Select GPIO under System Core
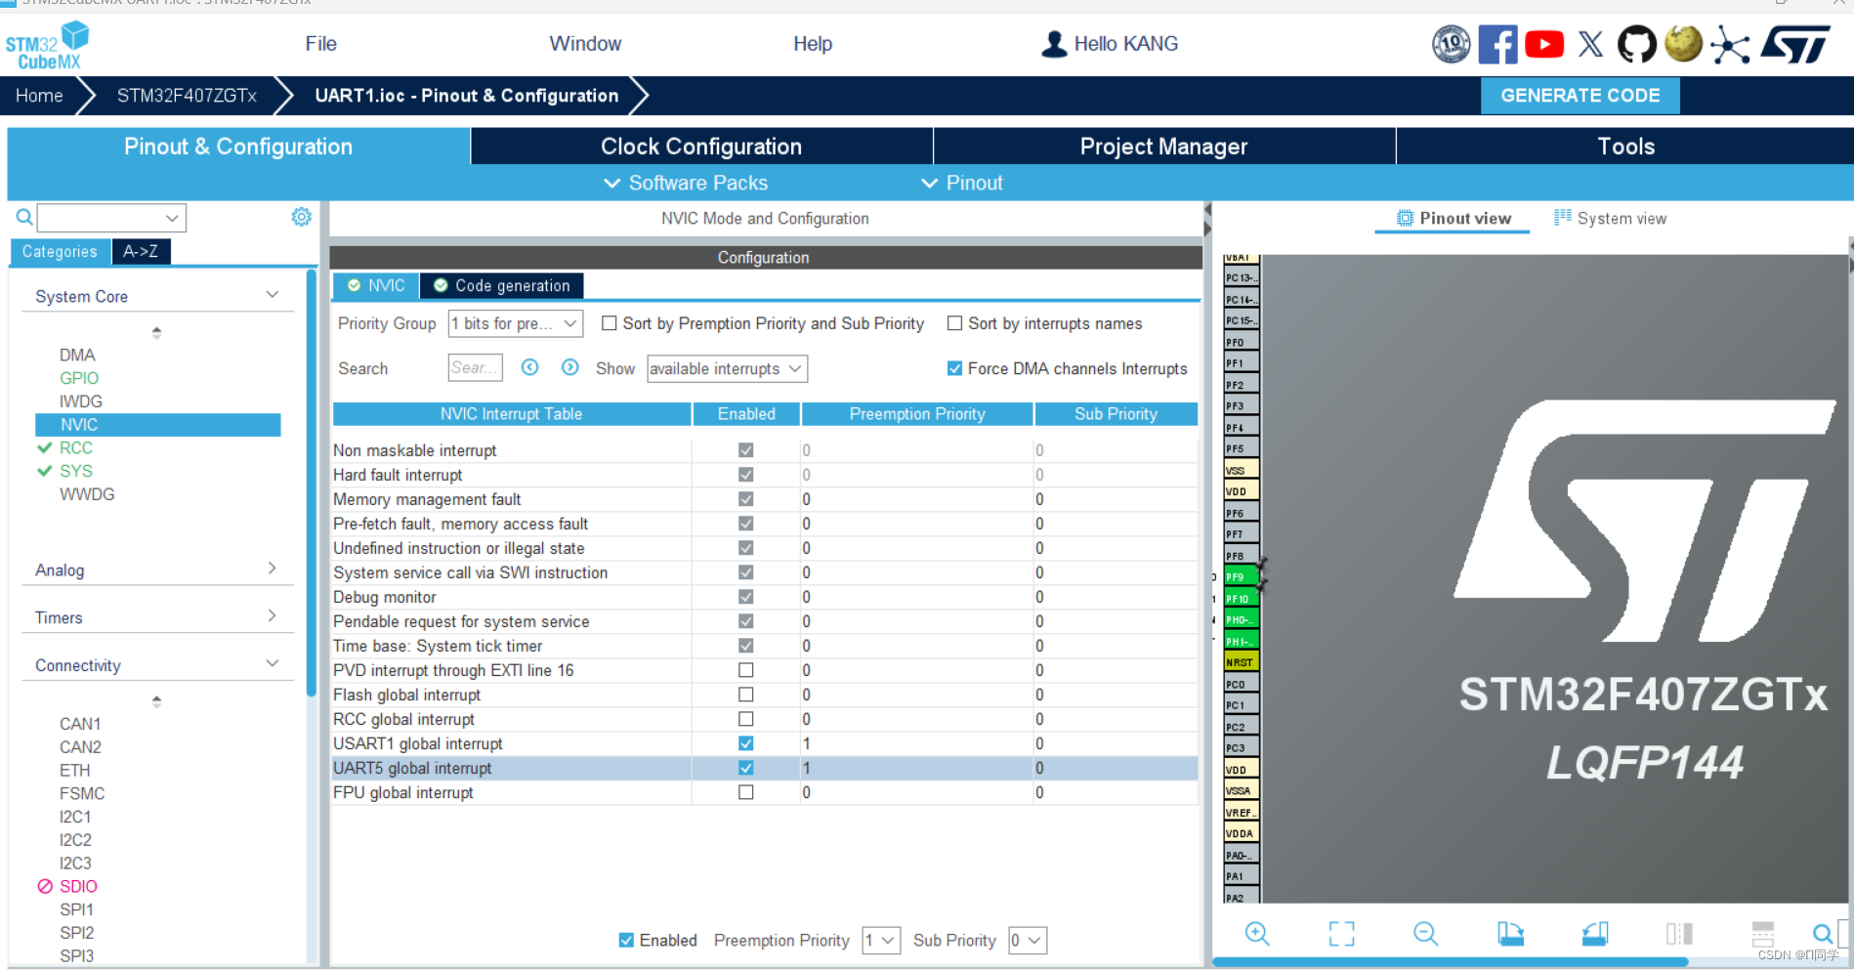 coord(79,378)
